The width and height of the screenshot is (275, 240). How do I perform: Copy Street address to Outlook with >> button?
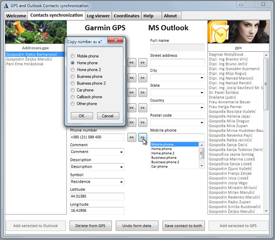click(x=143, y=63)
